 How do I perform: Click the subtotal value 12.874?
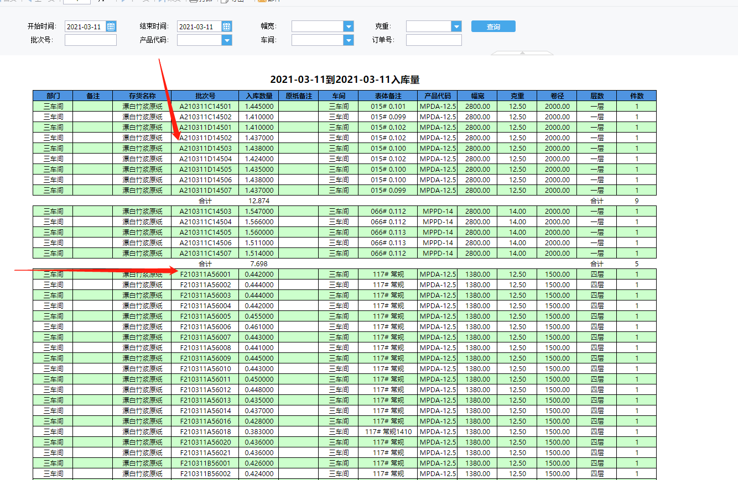click(259, 201)
